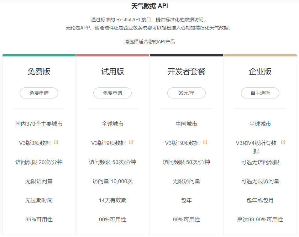Viewport: 299px width, 237px height.
Task: Click 免费申请 button under 免费版
Action: (x=39, y=93)
